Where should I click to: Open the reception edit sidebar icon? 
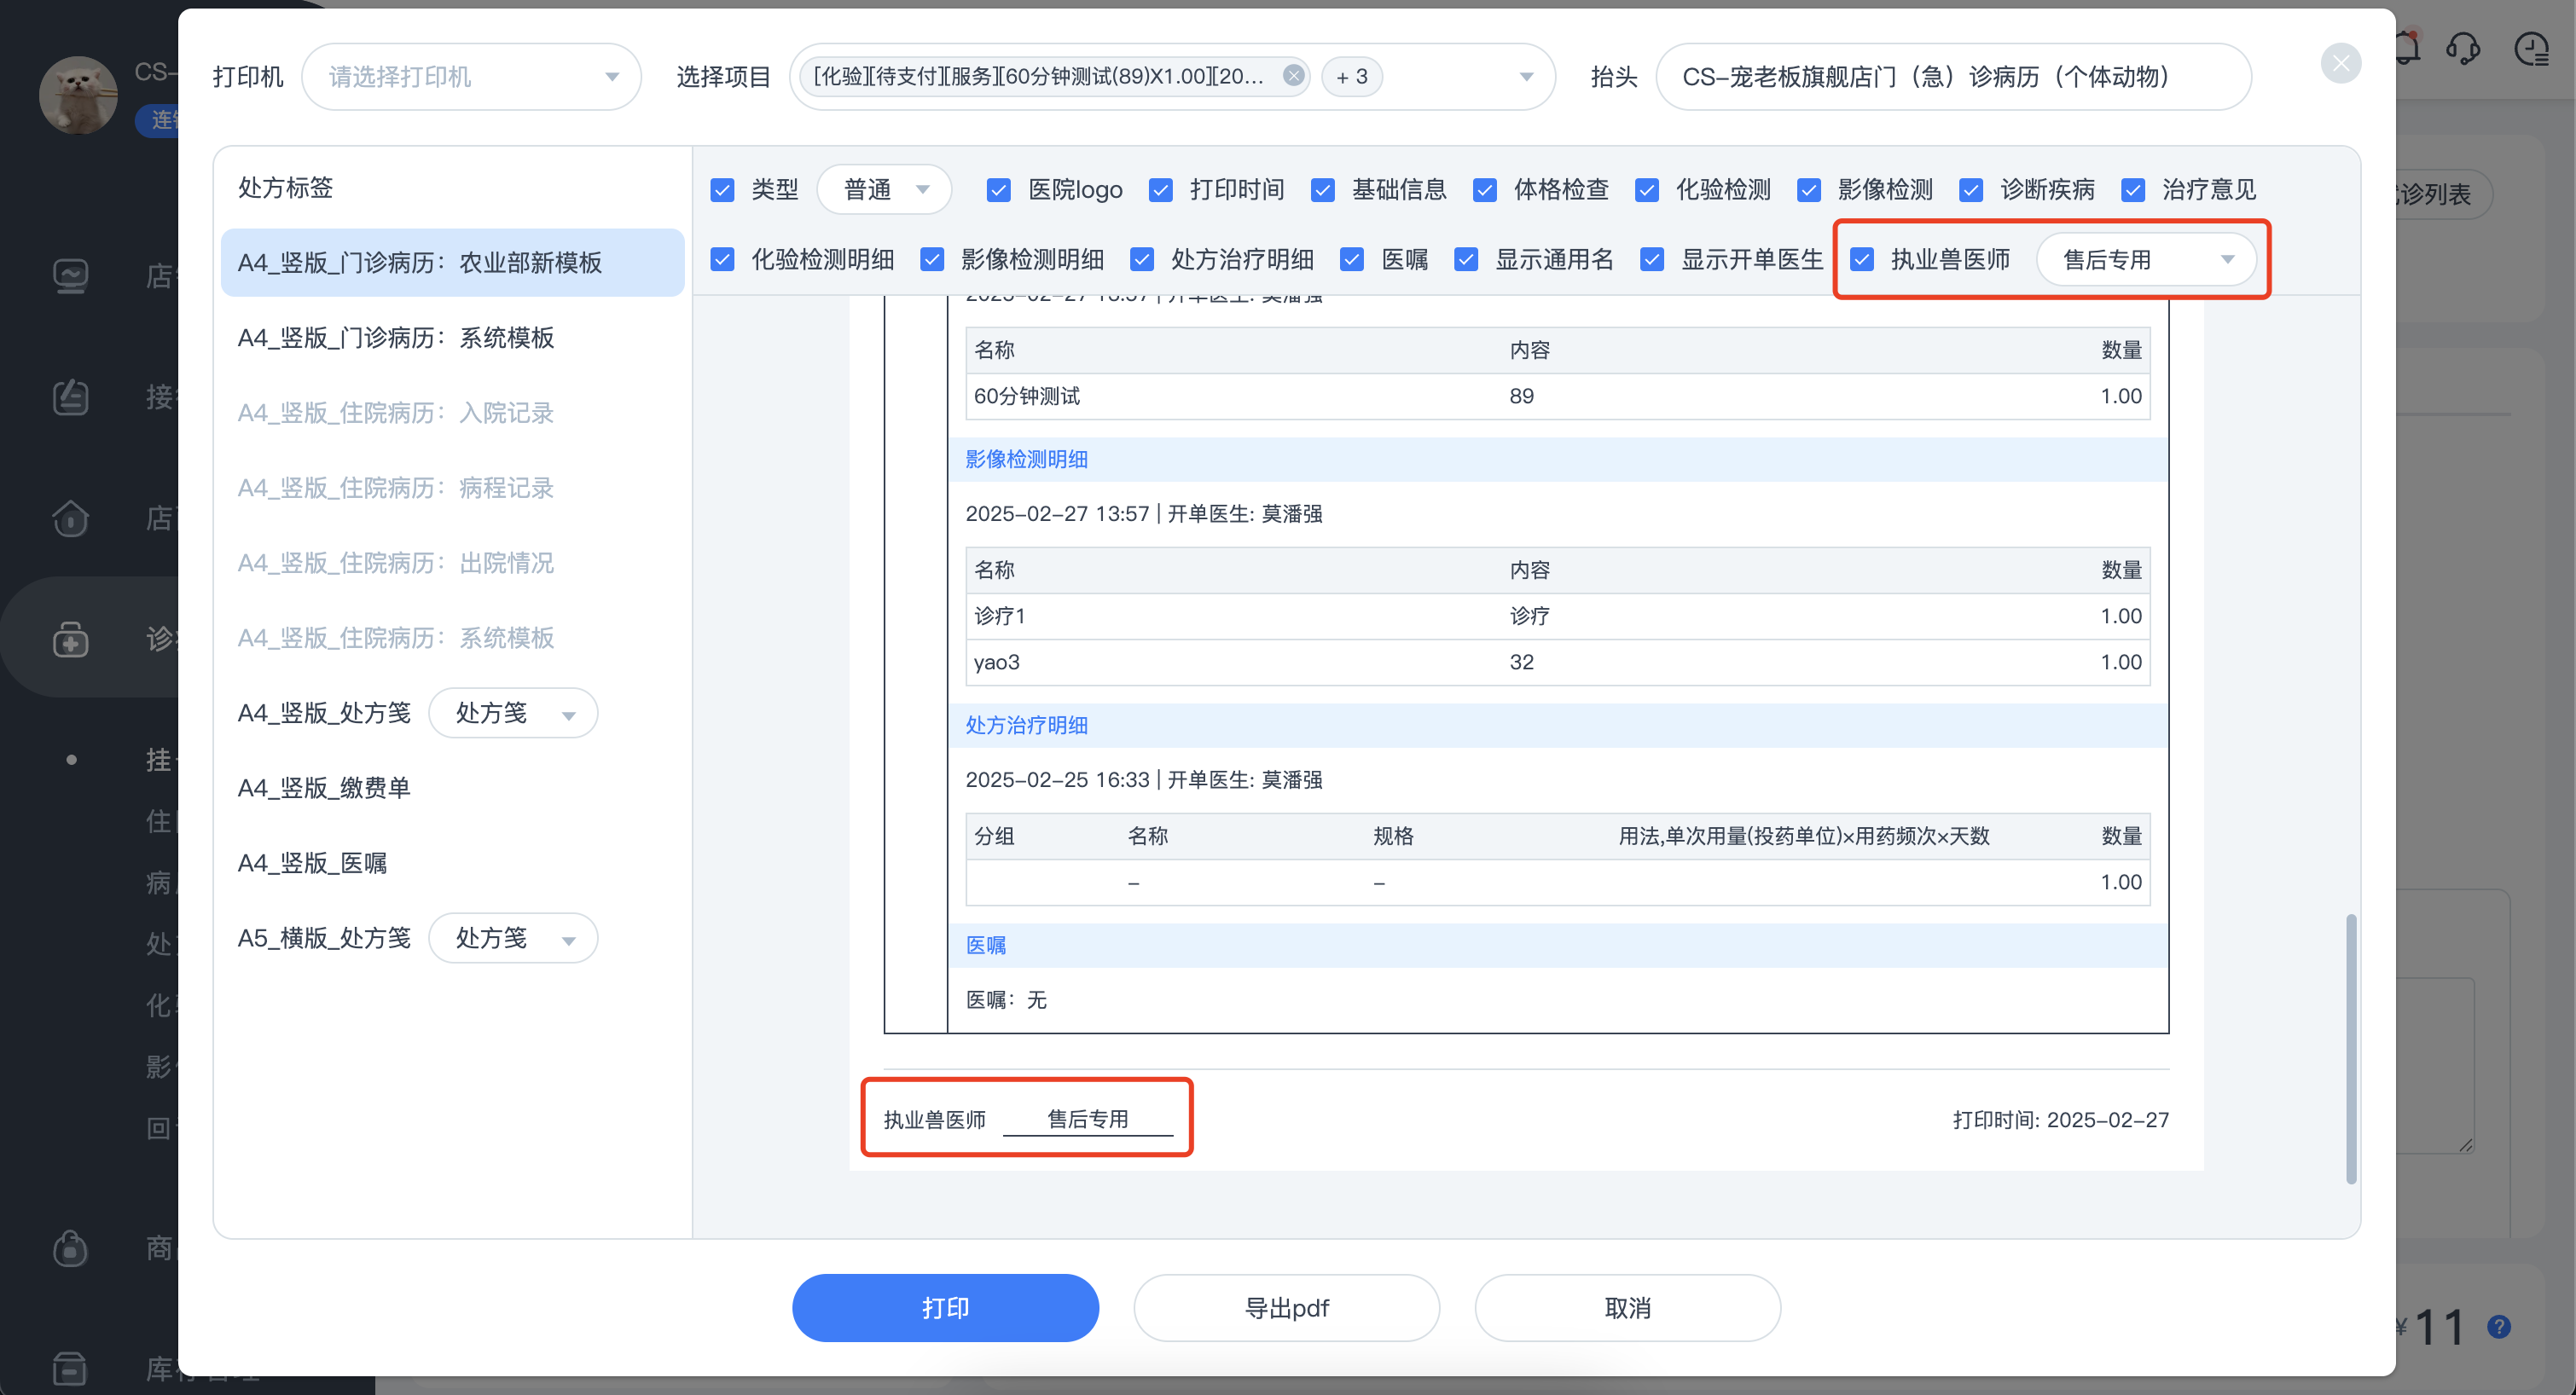coord(70,397)
